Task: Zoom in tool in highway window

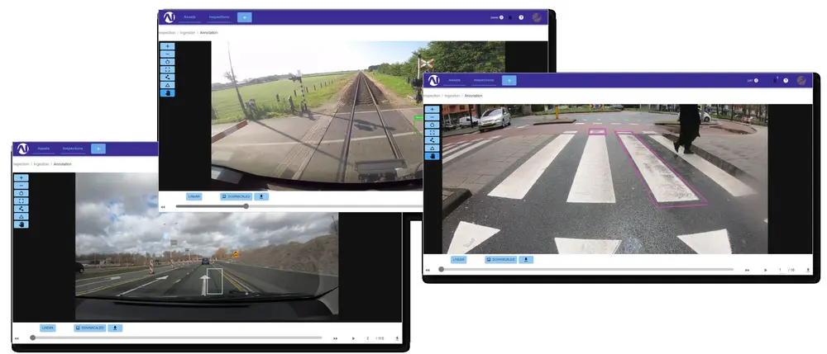Action: pyautogui.click(x=22, y=177)
